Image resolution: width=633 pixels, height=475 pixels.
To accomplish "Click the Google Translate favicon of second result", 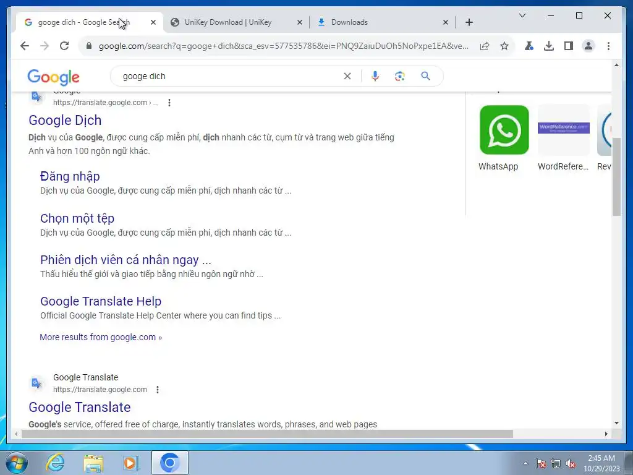I will click(x=36, y=383).
